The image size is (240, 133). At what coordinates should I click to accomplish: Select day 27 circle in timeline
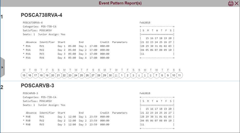[93, 75]
